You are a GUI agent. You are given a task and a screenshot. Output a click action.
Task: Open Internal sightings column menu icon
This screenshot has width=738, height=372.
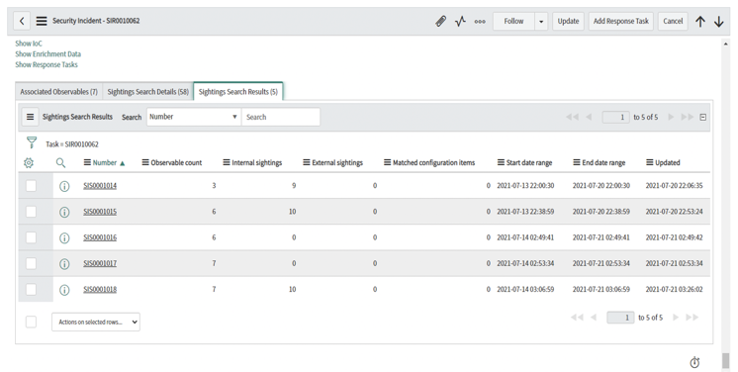[227, 162]
